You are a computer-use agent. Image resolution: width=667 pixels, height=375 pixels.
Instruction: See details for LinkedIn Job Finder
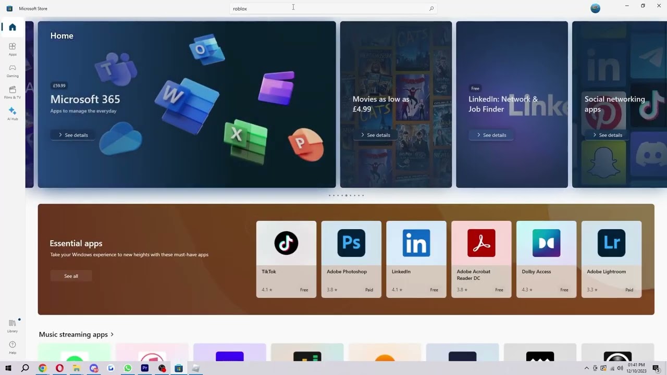click(x=491, y=135)
